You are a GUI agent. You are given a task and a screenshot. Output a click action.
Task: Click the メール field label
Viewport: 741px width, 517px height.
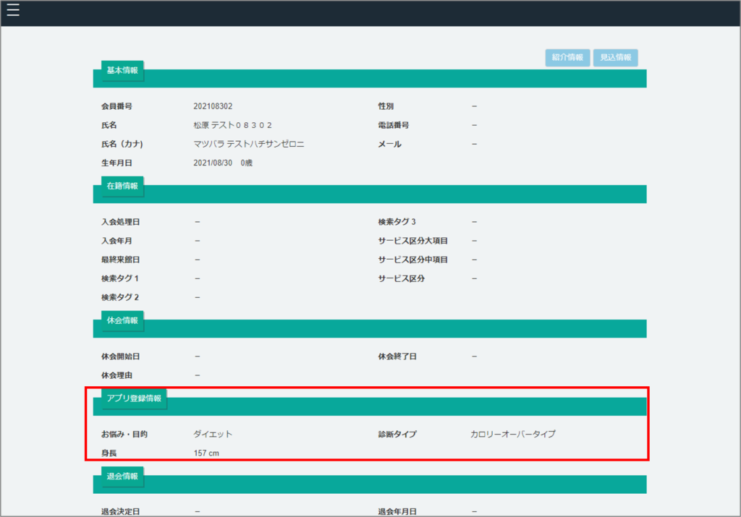tap(389, 144)
